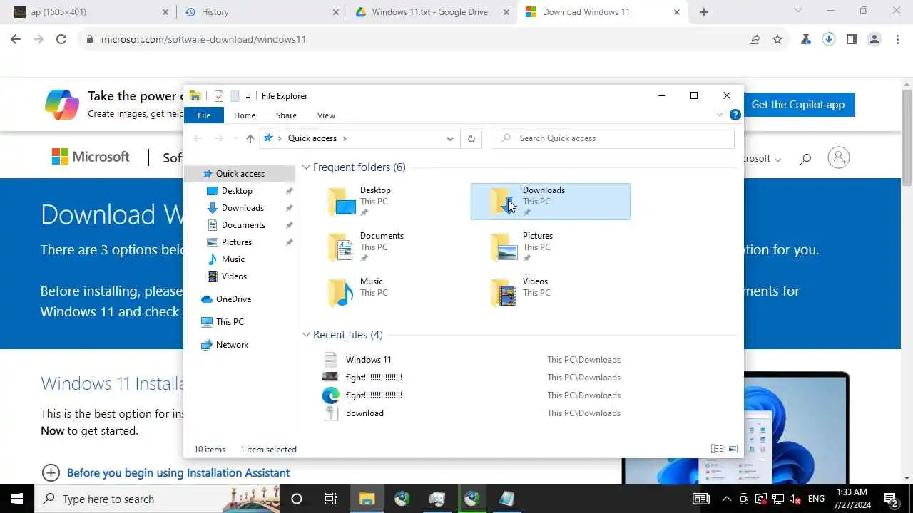Click the taskbar search box
Screen dimensions: 913x513
[x=156, y=499]
